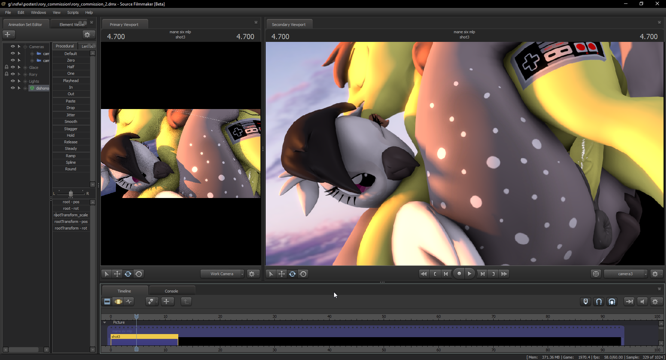
Task: Click the double-left rewind playback button
Action: pos(424,274)
